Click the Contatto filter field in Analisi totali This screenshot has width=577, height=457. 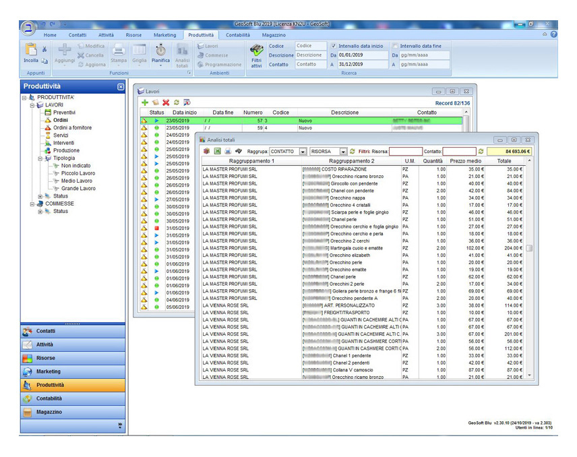(x=459, y=152)
